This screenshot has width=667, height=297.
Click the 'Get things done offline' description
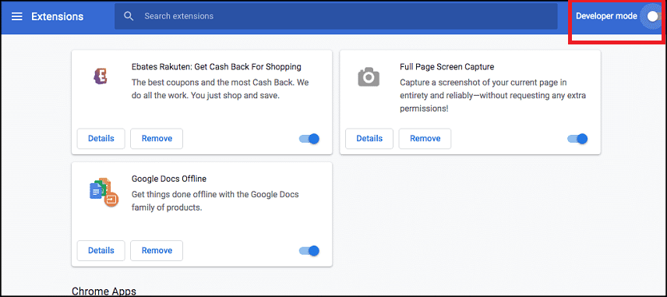pyautogui.click(x=215, y=201)
